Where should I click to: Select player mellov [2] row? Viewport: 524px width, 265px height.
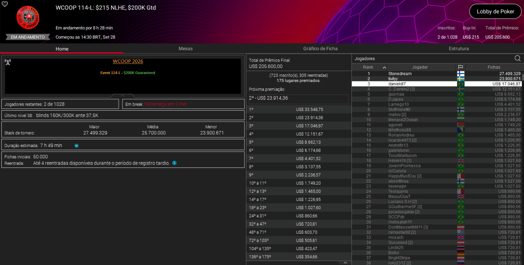click(437, 115)
